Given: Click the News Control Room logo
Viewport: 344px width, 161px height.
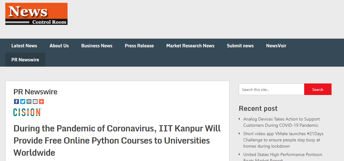Looking at the screenshot, I should click(36, 14).
